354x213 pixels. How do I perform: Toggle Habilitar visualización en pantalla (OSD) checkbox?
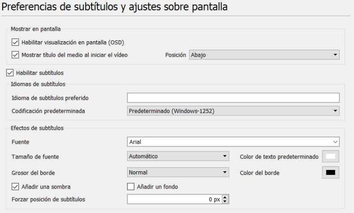[x=15, y=43]
